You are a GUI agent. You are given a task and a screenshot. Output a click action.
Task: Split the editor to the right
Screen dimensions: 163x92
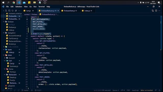tap(156, 11)
